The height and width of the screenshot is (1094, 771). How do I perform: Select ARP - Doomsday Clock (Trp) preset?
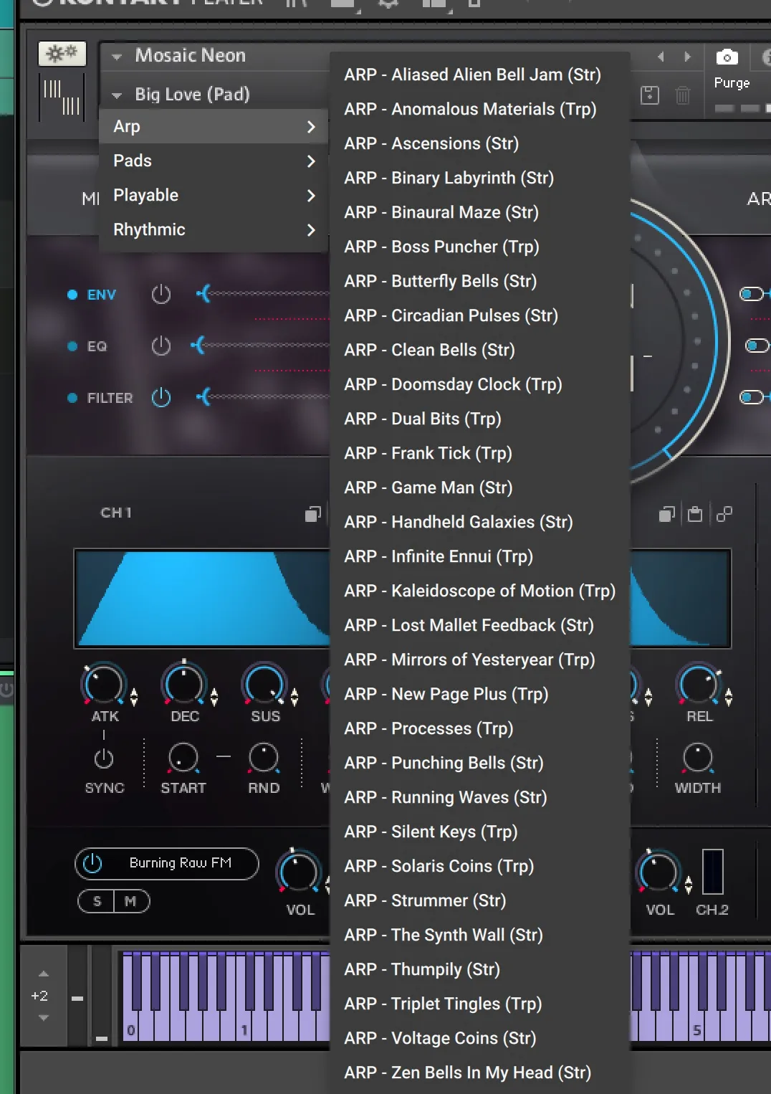[453, 384]
